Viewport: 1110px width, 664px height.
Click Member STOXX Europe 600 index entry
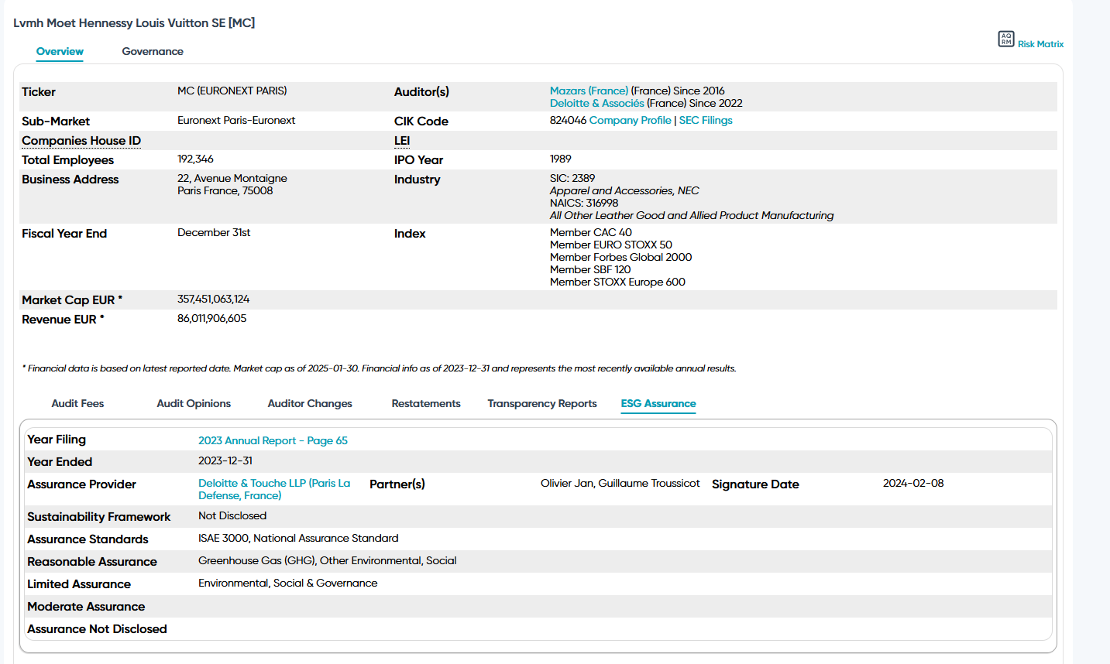tap(617, 282)
